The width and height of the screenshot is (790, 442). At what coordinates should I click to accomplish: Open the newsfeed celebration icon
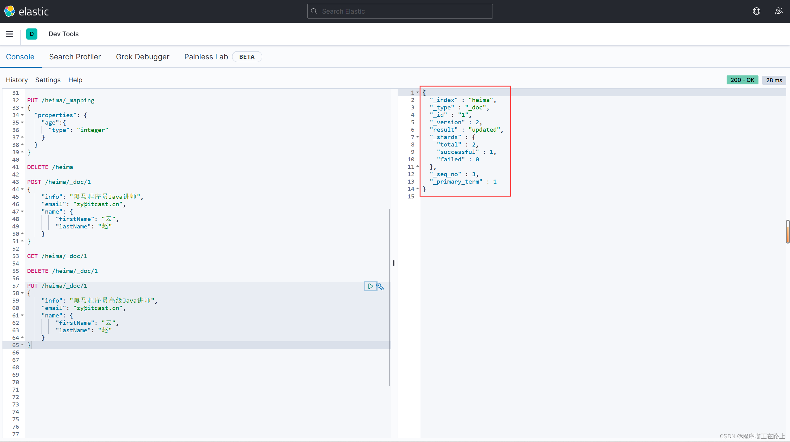click(x=779, y=11)
